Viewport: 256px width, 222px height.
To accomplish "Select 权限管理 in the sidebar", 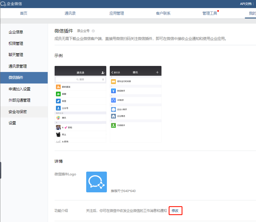I will pyautogui.click(x=24, y=43).
